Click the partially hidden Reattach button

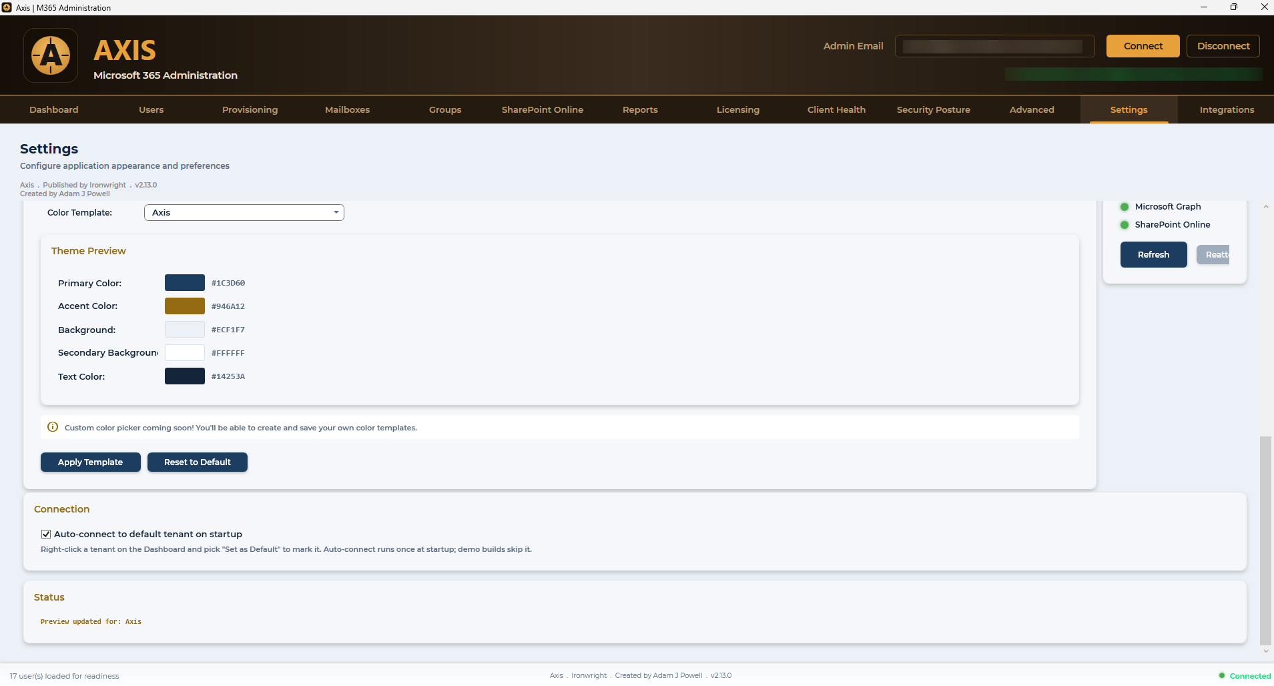tap(1213, 254)
